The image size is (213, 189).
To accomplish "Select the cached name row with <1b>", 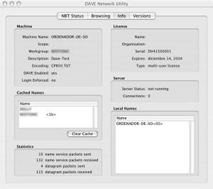I will [56, 114].
